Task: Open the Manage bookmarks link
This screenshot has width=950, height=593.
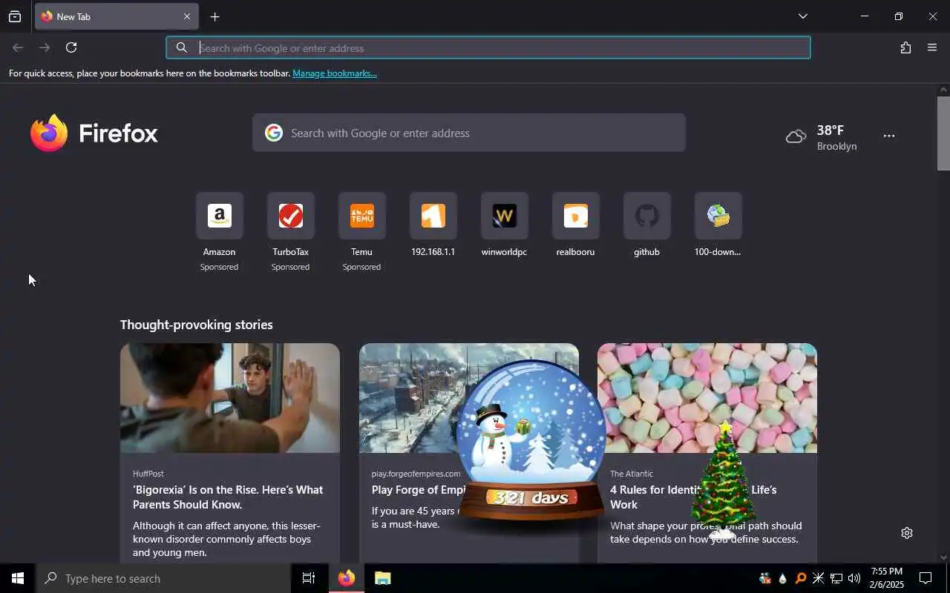Action: (335, 73)
